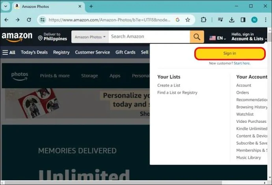Click the holiday photo card thumbnail in banner
Image resolution: width=272 pixels, height=185 pixels.
pyautogui.click(x=39, y=103)
